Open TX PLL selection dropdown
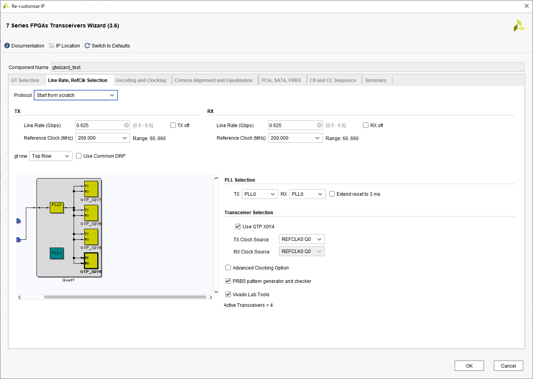The image size is (533, 379). (x=260, y=194)
